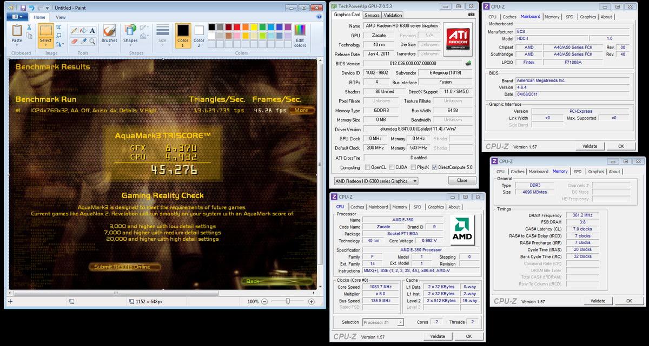Viewport: 649px width, 346px height.
Task: Select the Color 2 background box
Action: click(199, 35)
